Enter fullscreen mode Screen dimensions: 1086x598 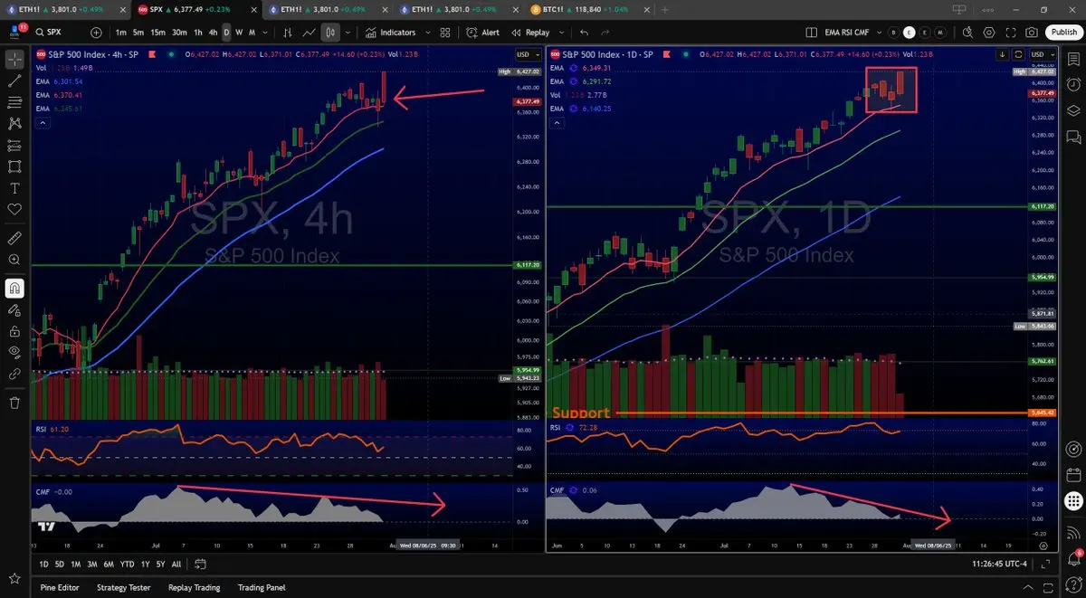pyautogui.click(x=1009, y=33)
